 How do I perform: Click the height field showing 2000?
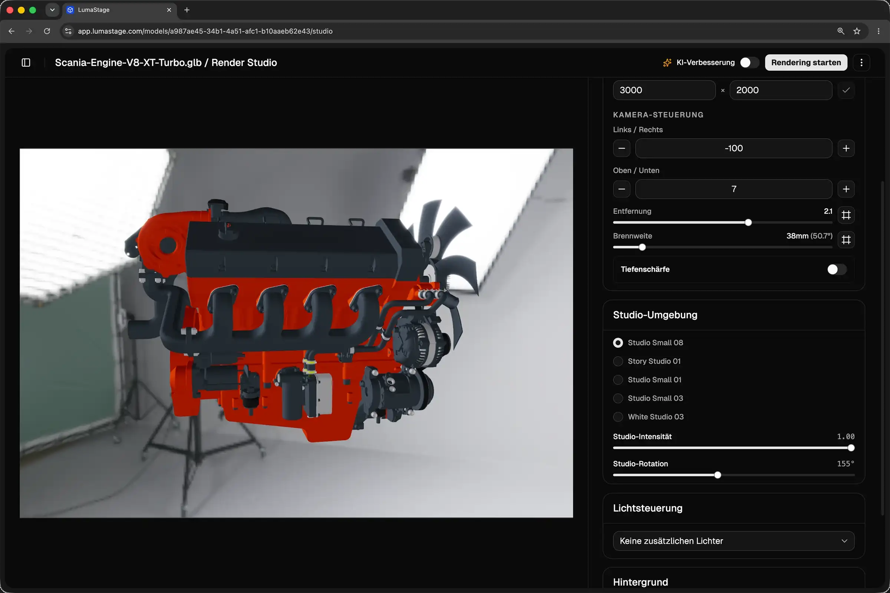(x=781, y=90)
